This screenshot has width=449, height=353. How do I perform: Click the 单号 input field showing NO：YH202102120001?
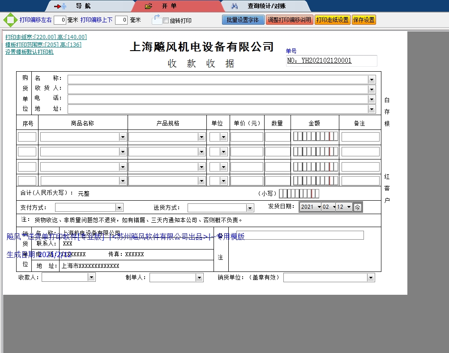click(x=331, y=60)
